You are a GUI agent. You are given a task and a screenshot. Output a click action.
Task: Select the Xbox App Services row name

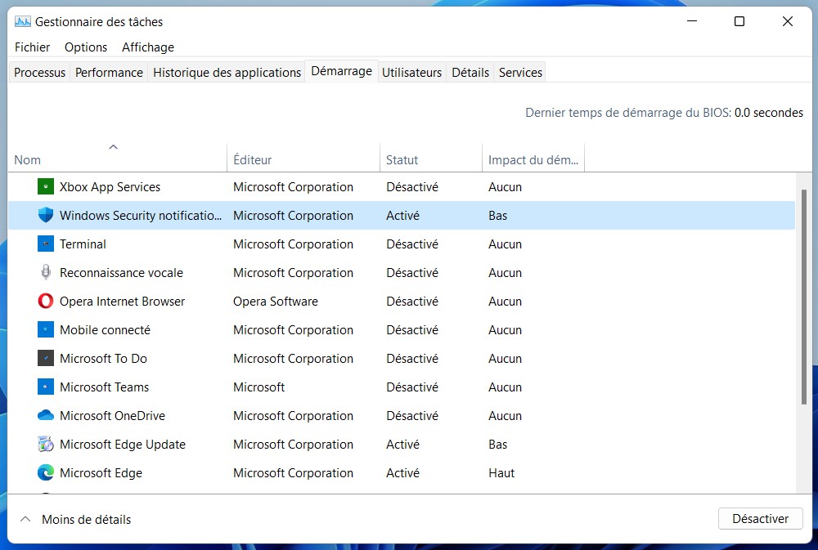click(x=110, y=186)
